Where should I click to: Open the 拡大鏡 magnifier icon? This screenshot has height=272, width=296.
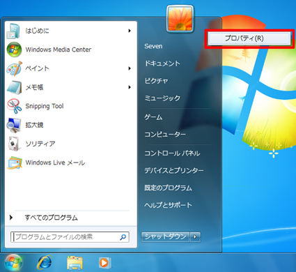pos(14,125)
